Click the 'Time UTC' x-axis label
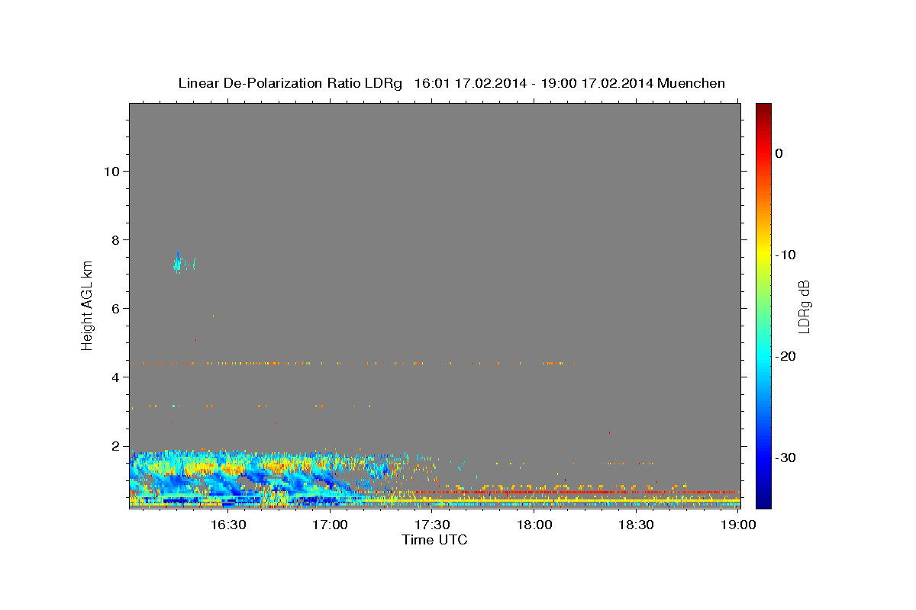Image resolution: width=916 pixels, height=610 pixels. coord(434,540)
